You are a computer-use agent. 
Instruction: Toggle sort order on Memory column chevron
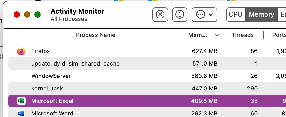click(x=217, y=35)
